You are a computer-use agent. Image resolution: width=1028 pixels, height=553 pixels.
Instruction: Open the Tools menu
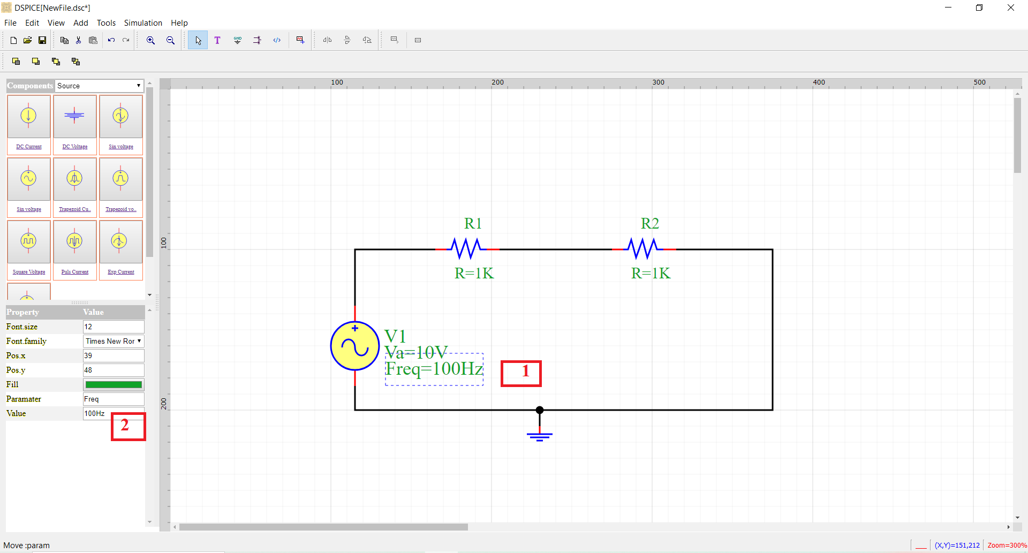coord(106,23)
